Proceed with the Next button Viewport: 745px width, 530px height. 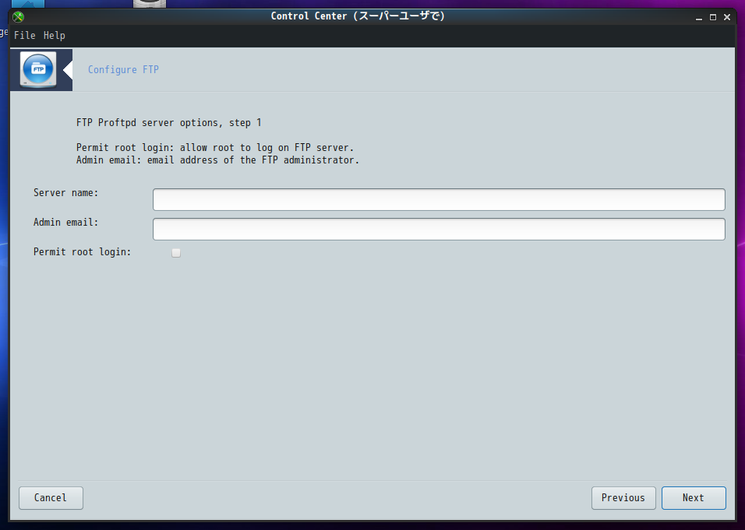(x=694, y=498)
